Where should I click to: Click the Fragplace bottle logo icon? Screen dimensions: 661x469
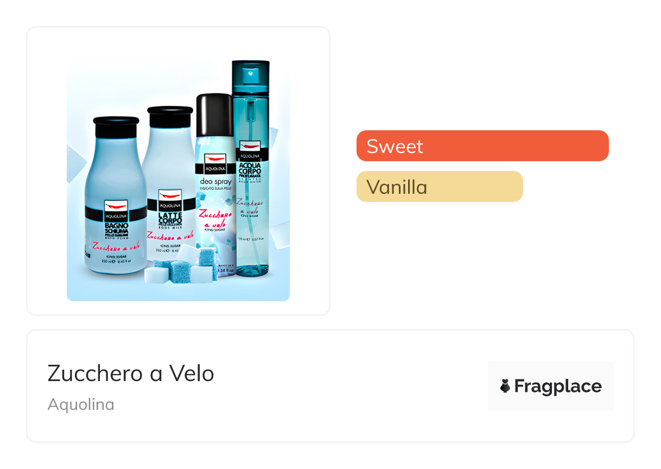click(505, 386)
